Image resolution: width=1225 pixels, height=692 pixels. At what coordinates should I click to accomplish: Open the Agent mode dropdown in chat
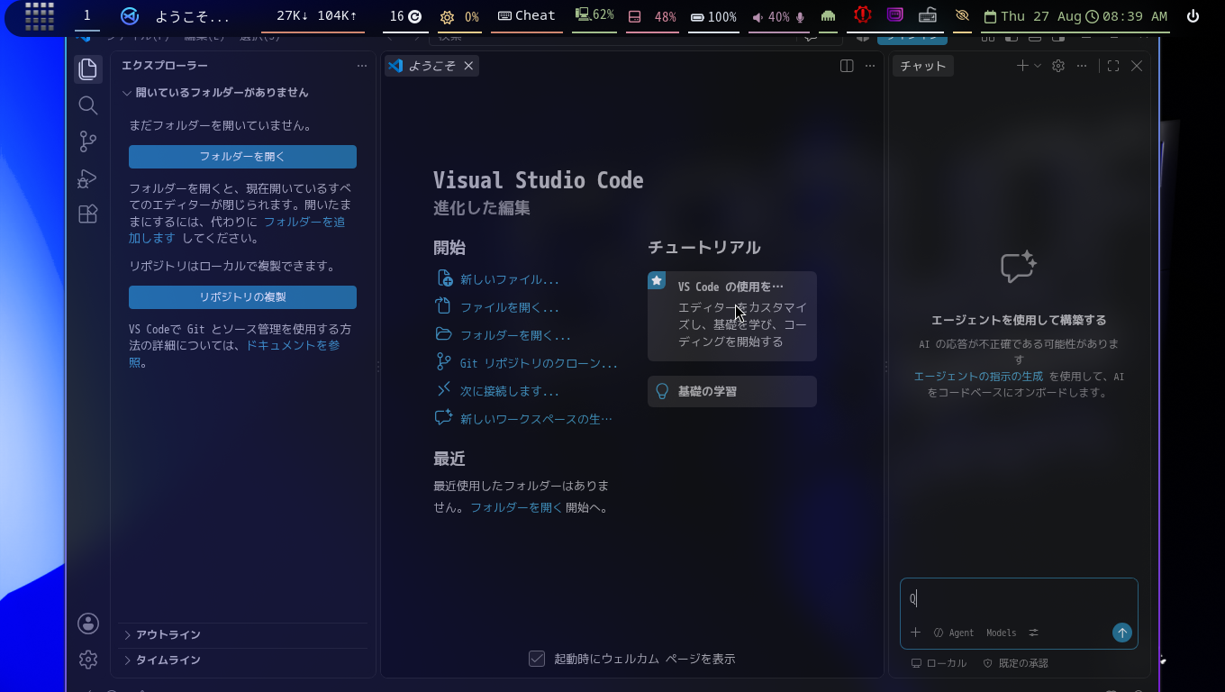(x=954, y=633)
